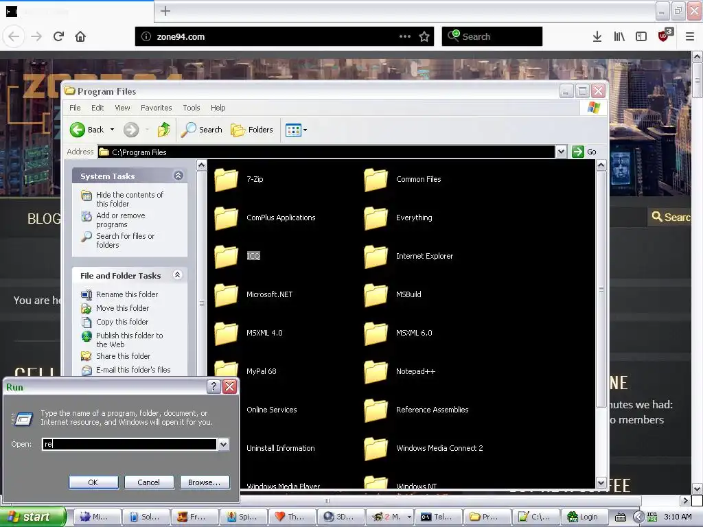Click the Back button in Explorer

[x=87, y=130]
